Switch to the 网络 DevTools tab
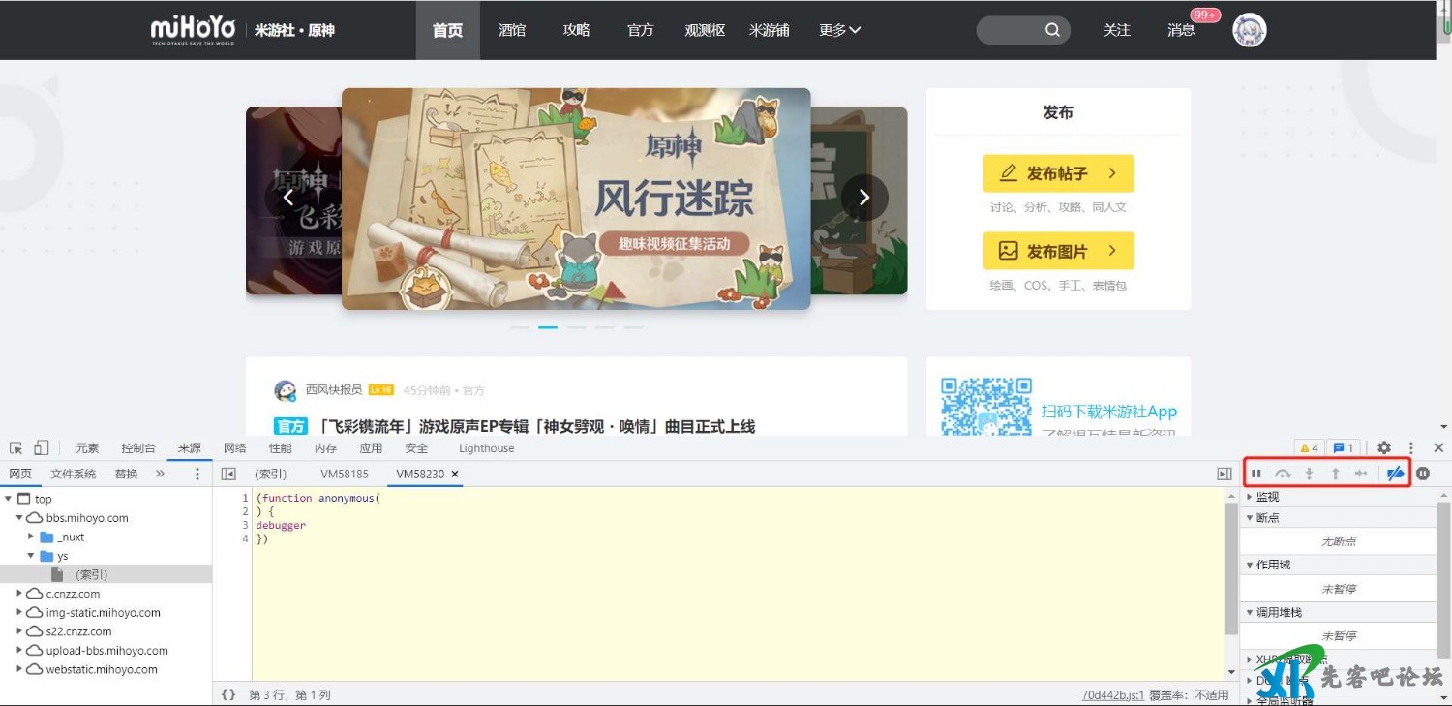 235,448
